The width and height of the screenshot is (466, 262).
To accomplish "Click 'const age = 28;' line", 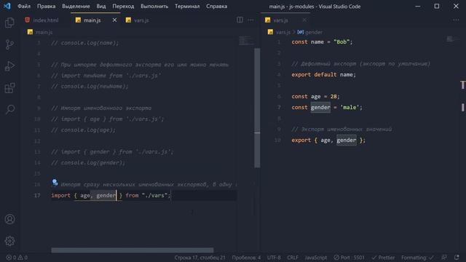I will click(315, 97).
